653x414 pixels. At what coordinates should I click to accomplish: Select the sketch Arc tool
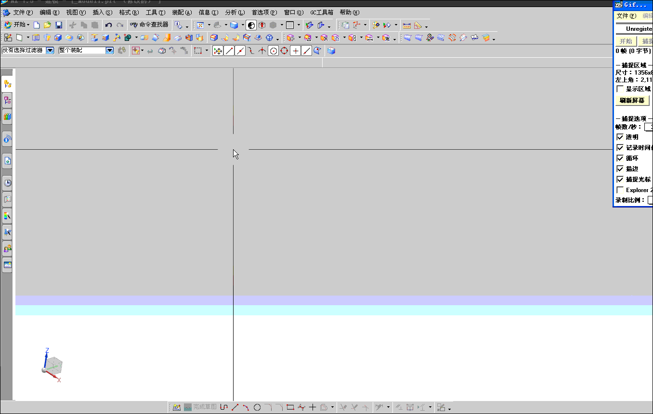(246, 407)
